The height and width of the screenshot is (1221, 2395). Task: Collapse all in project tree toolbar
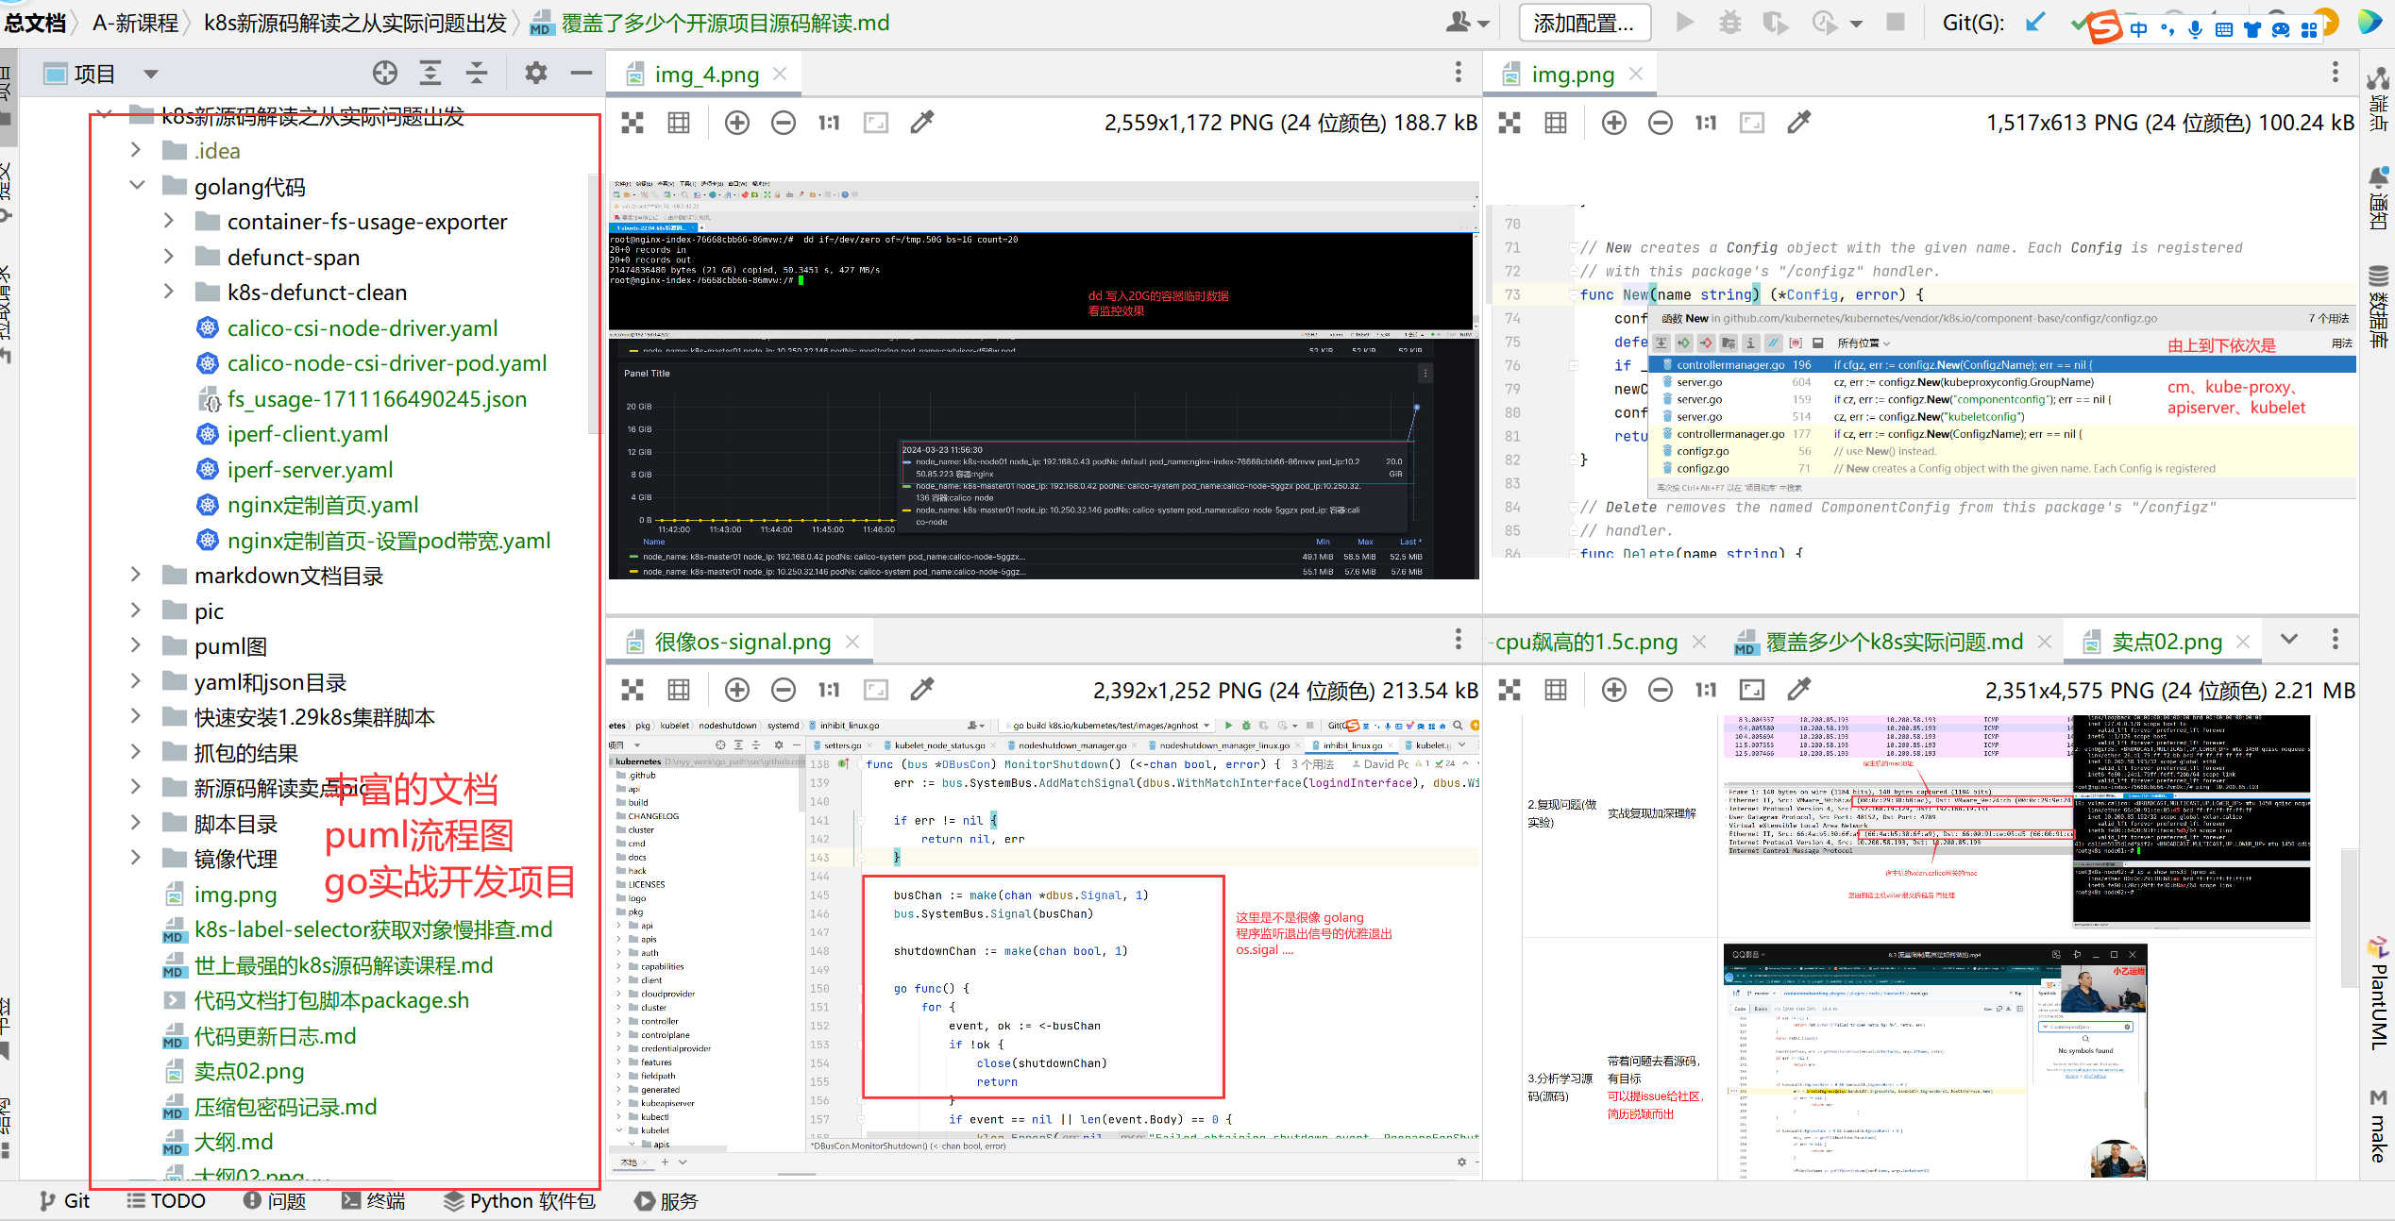477,73
